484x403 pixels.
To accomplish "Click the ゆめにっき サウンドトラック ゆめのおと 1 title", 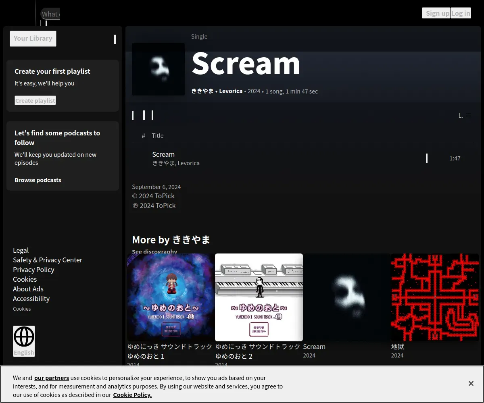I will [x=170, y=351].
